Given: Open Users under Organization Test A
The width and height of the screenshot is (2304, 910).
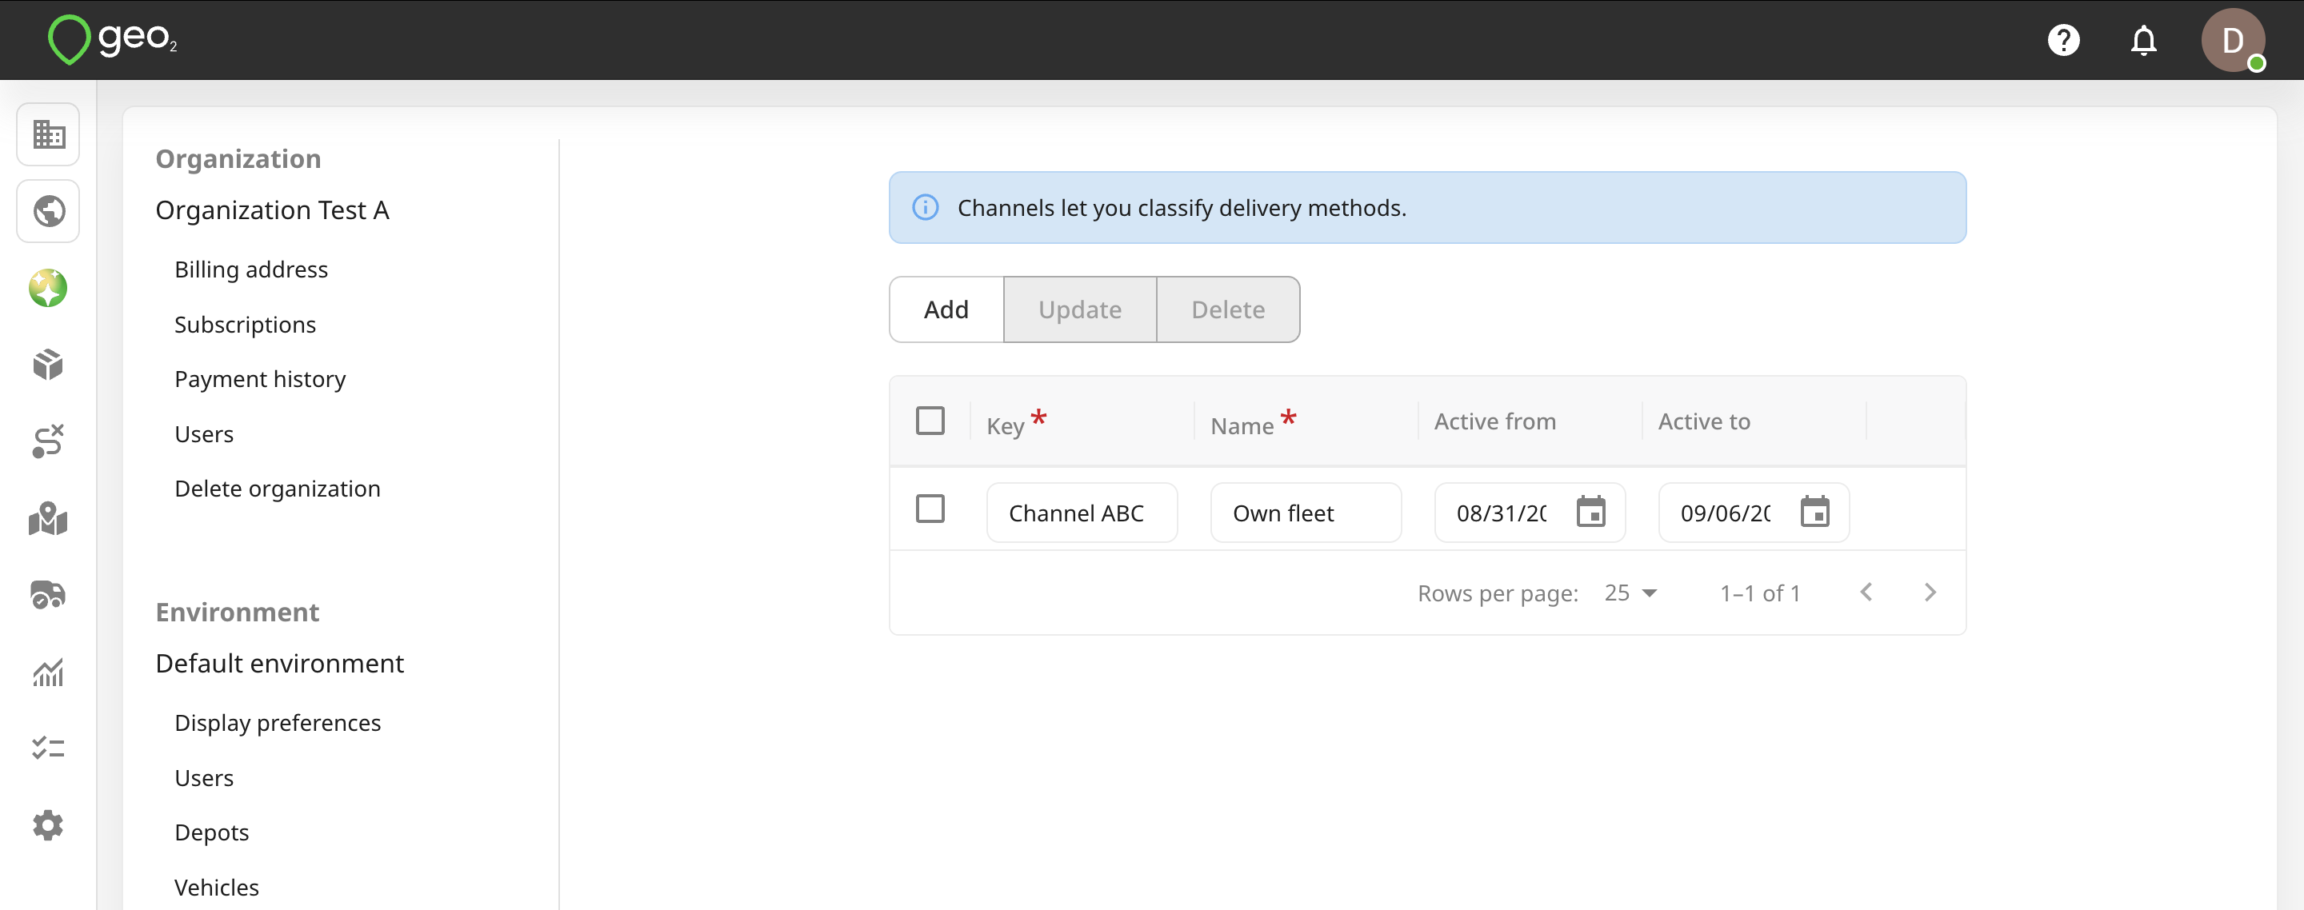Looking at the screenshot, I should tap(204, 434).
